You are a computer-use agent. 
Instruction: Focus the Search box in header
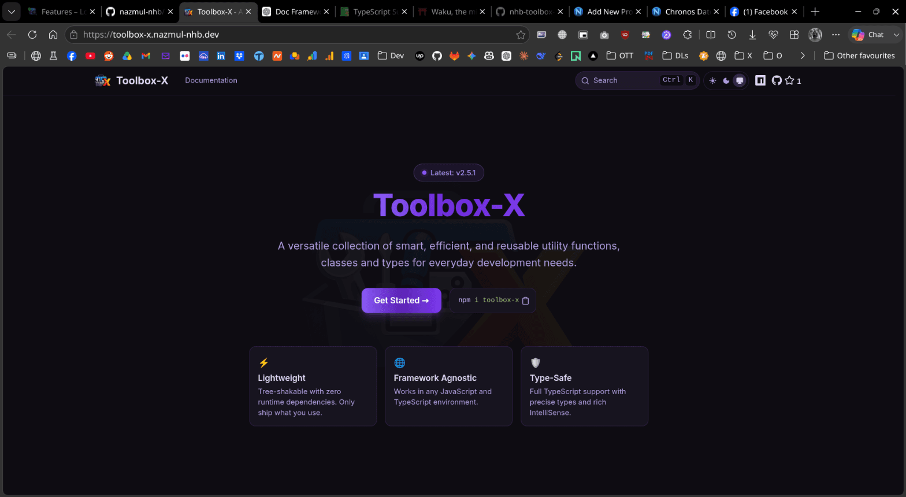click(637, 80)
